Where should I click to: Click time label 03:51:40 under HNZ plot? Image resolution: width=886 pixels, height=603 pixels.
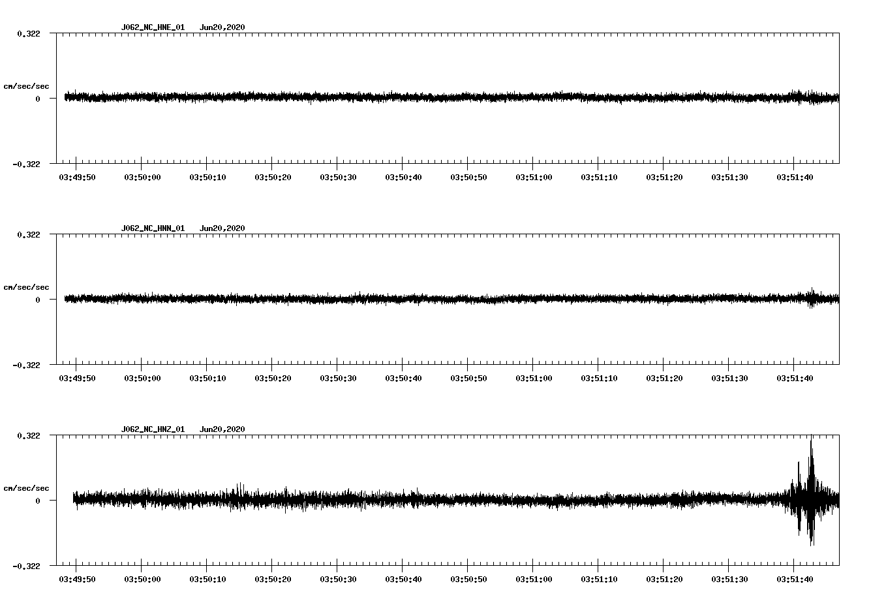(x=795, y=580)
